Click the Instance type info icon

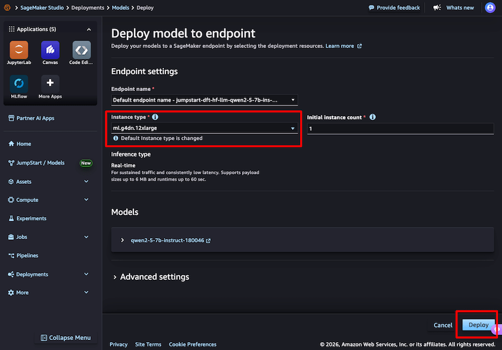click(x=155, y=117)
